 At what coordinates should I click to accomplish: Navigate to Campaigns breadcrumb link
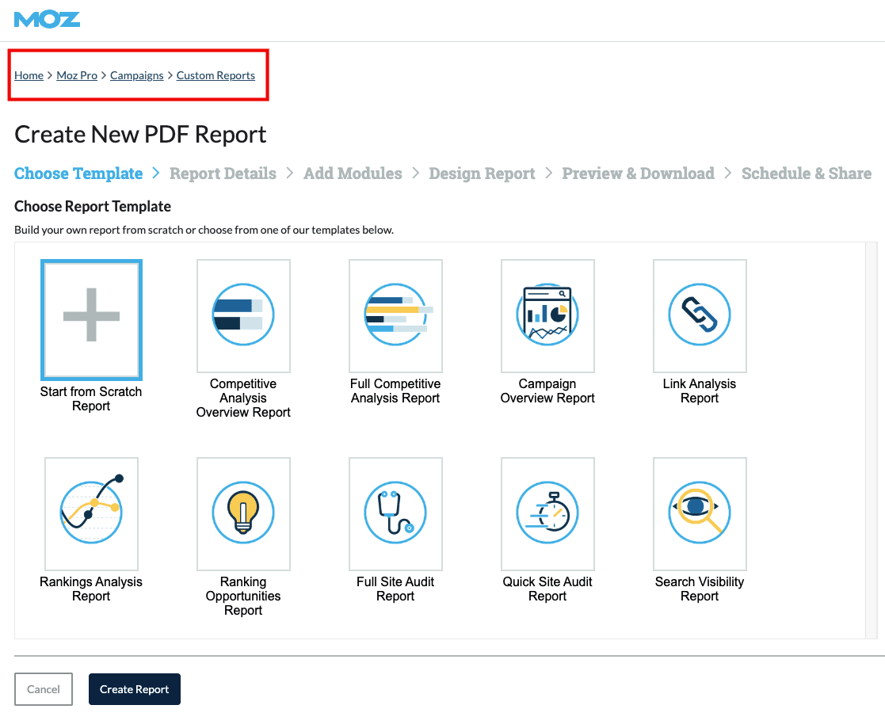coord(136,75)
